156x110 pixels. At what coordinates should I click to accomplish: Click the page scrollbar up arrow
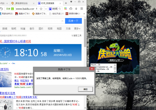pos(85,18)
